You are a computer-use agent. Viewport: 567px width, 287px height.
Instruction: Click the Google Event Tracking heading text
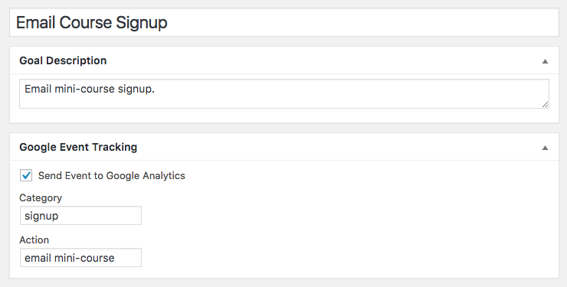(78, 147)
